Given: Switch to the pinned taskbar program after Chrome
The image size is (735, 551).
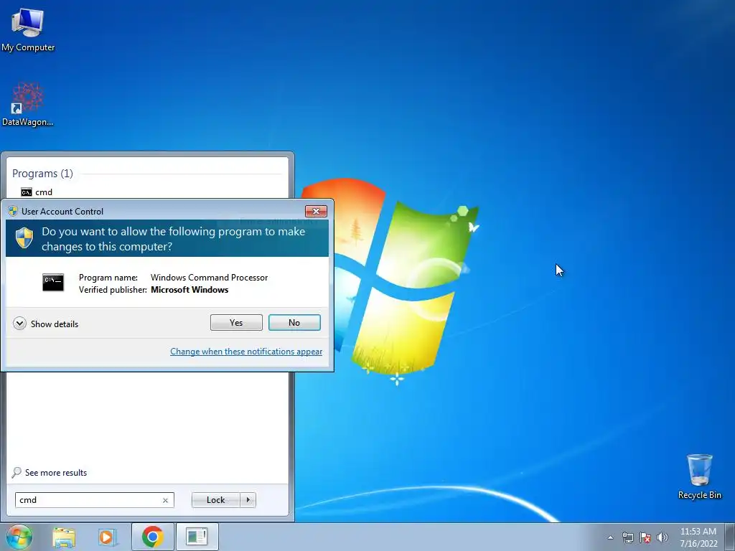Looking at the screenshot, I should (x=197, y=537).
